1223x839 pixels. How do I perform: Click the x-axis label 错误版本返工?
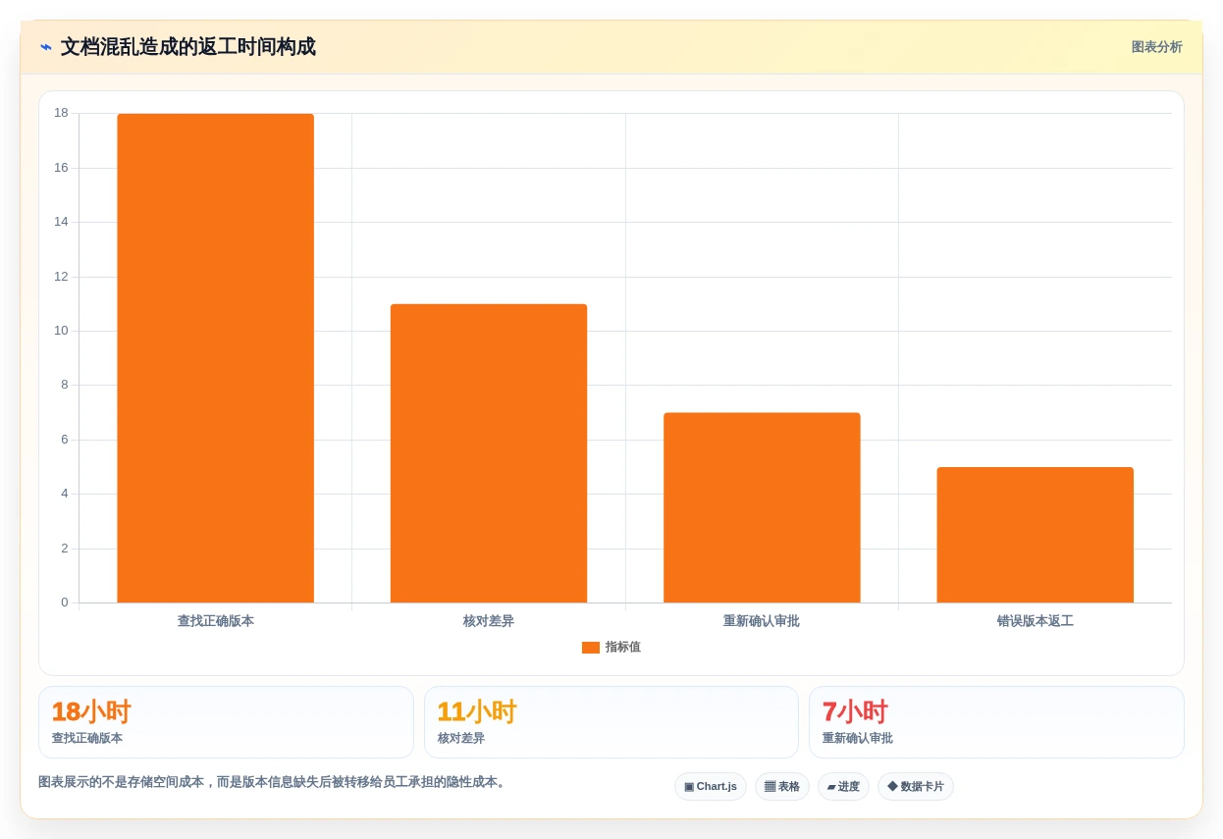tap(1035, 621)
